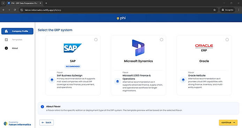This screenshot has height=128, width=242.
Task: Click the About Flavor info icon
Action: coord(42,106)
